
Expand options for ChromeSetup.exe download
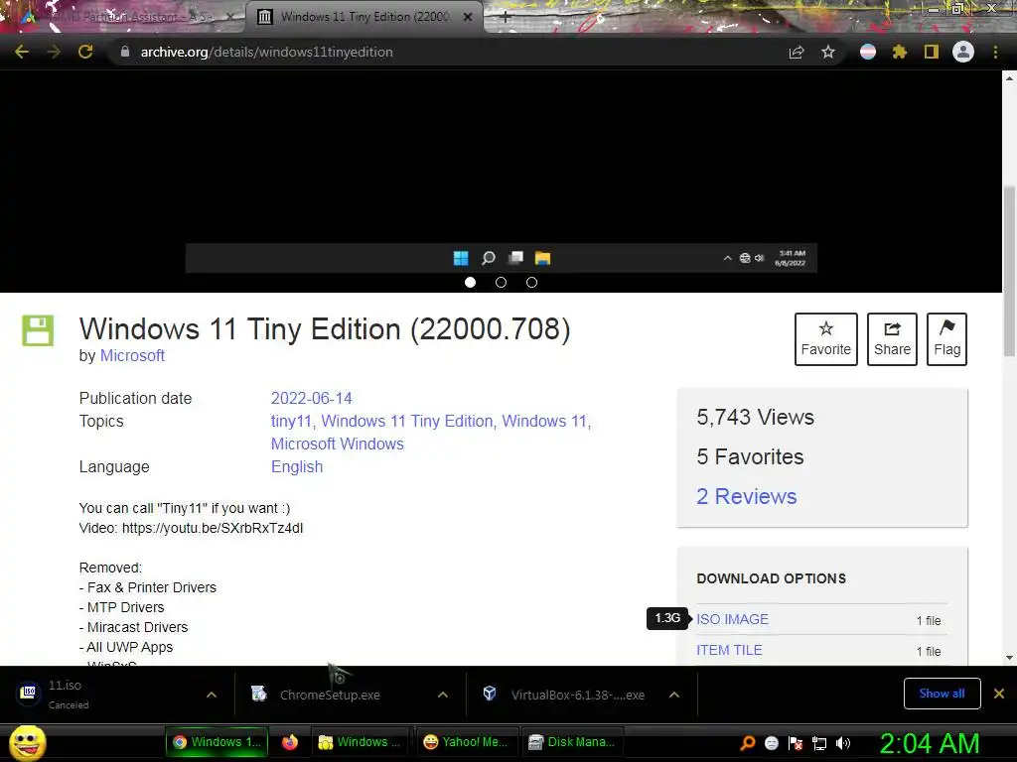click(443, 695)
